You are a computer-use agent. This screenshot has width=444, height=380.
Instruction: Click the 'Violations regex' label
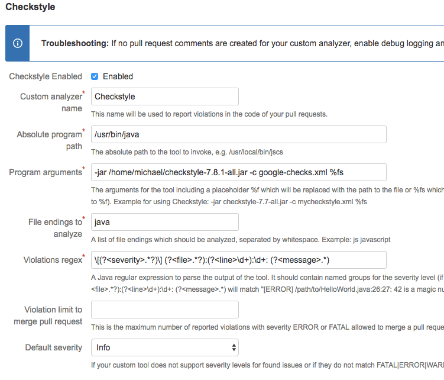pos(52,260)
